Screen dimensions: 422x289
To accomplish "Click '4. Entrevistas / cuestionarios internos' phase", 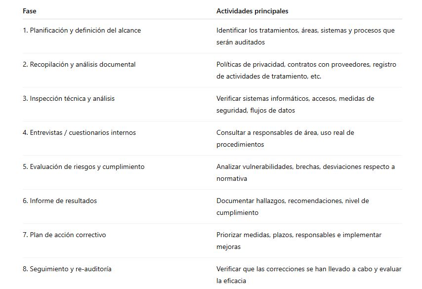I will [79, 132].
